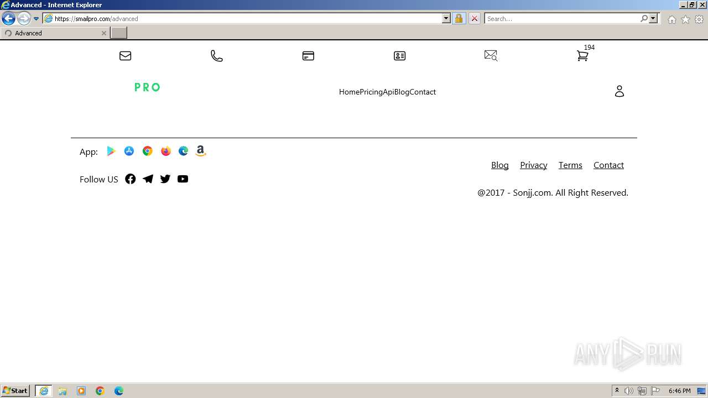Open the Google Play app icon
Screen dimensions: 708x398
[111, 151]
